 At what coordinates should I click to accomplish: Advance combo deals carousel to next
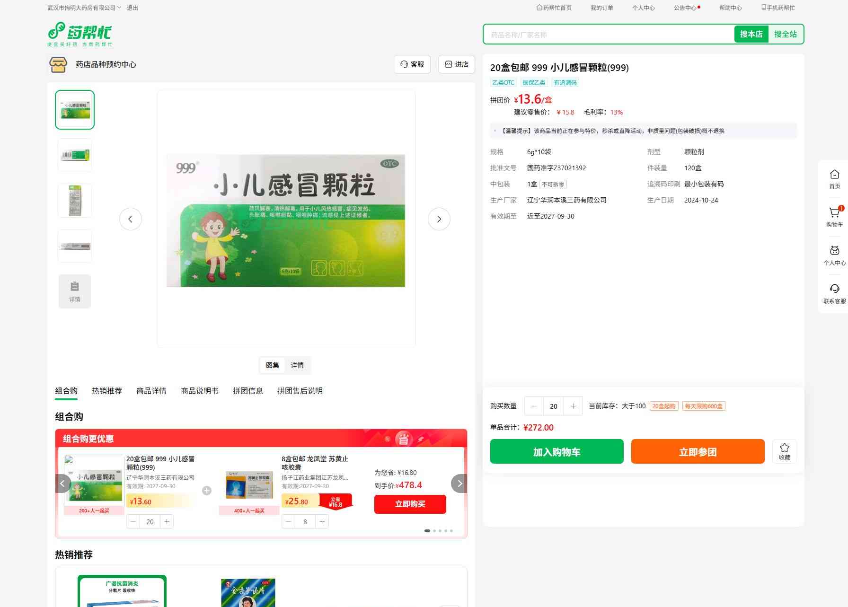[459, 484]
